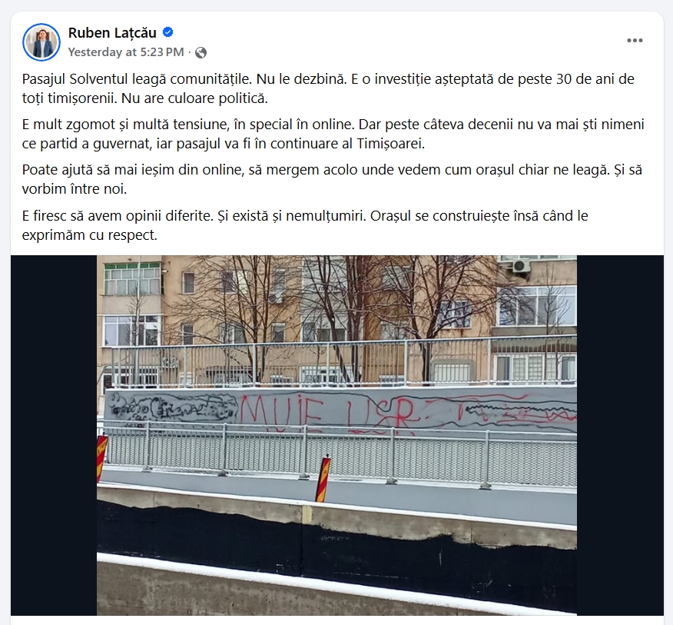The image size is (673, 625).
Task: Open the three-dot post options menu
Action: [635, 41]
